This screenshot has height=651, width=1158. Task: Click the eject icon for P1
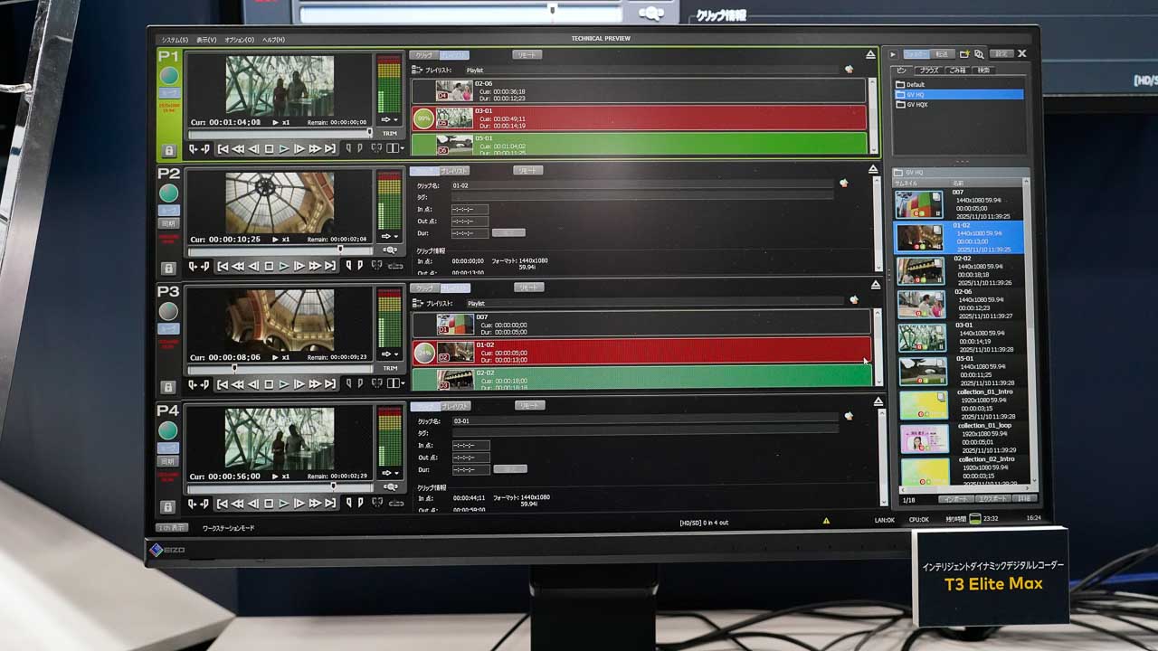click(870, 54)
